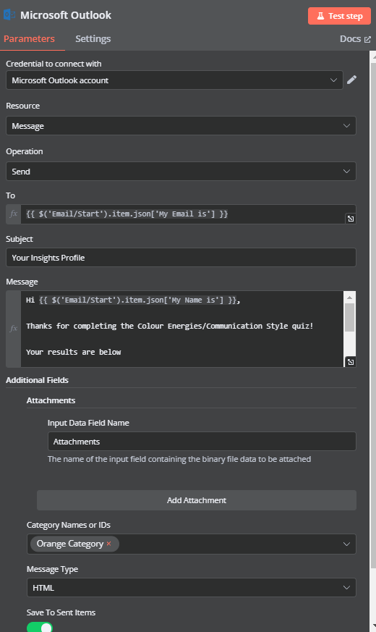Switch to the Settings tab
376x632 pixels.
(x=93, y=38)
